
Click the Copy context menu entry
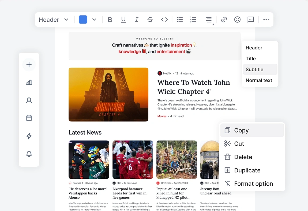(x=241, y=130)
